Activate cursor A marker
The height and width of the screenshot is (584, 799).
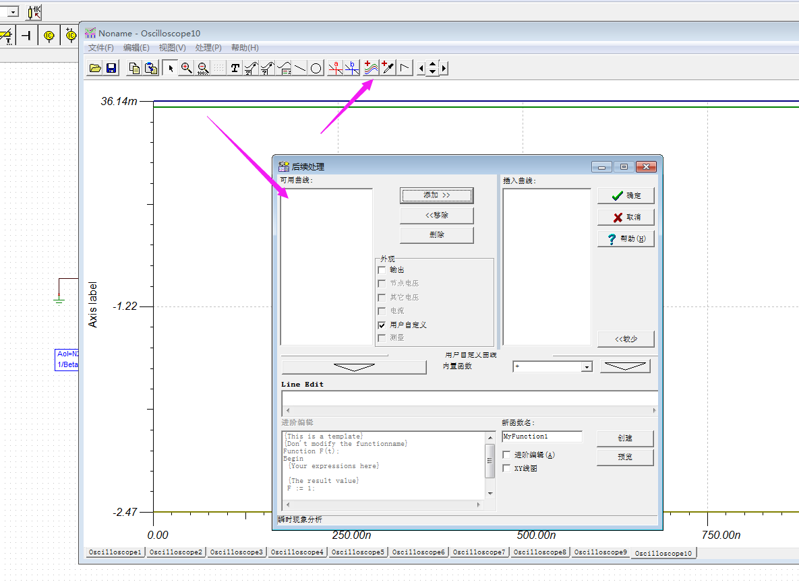point(335,68)
